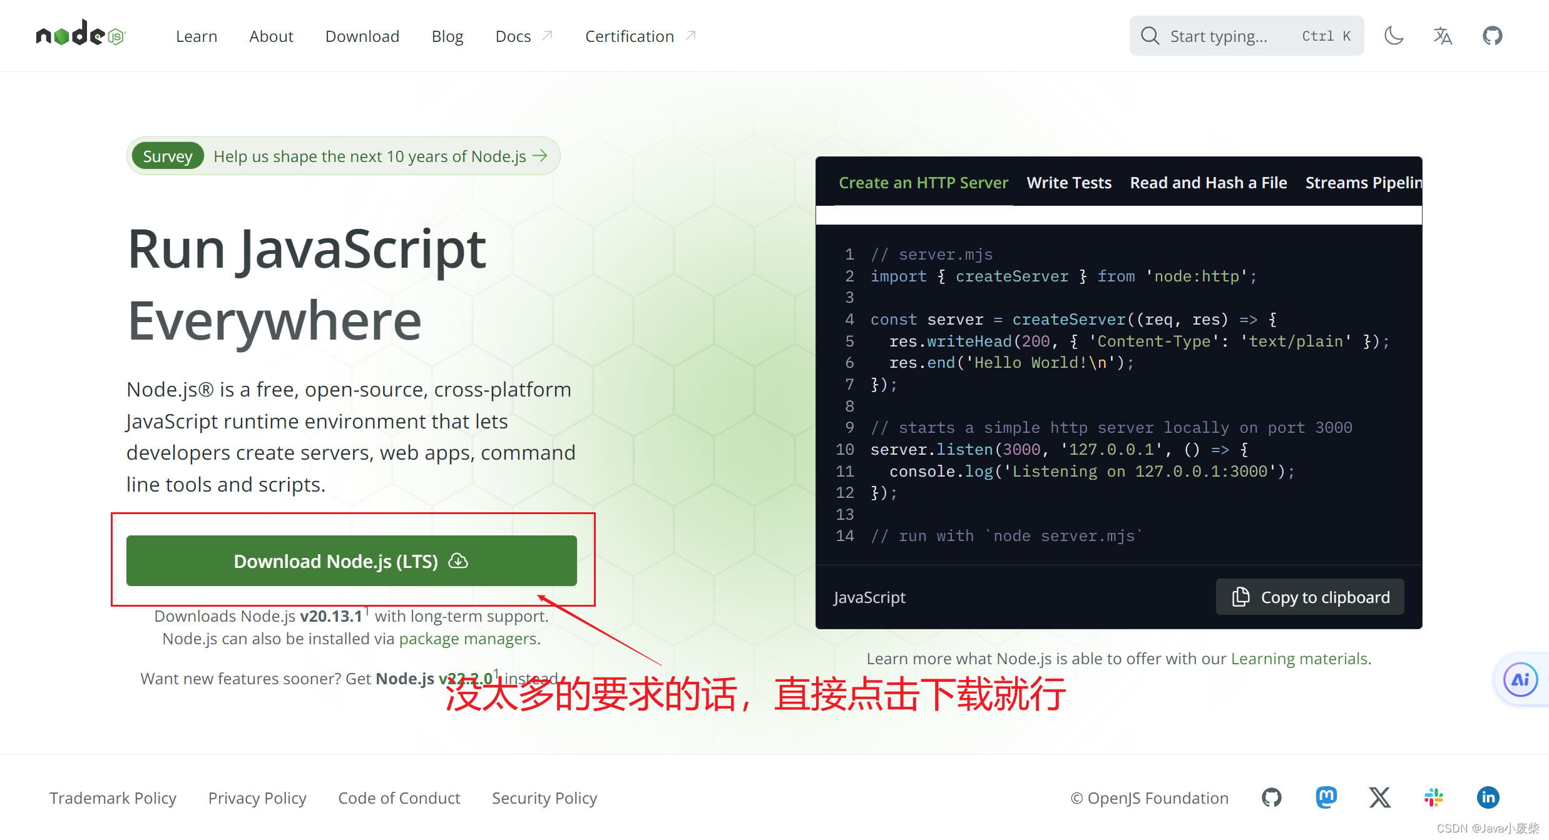
Task: Follow the package managers link
Action: (468, 639)
